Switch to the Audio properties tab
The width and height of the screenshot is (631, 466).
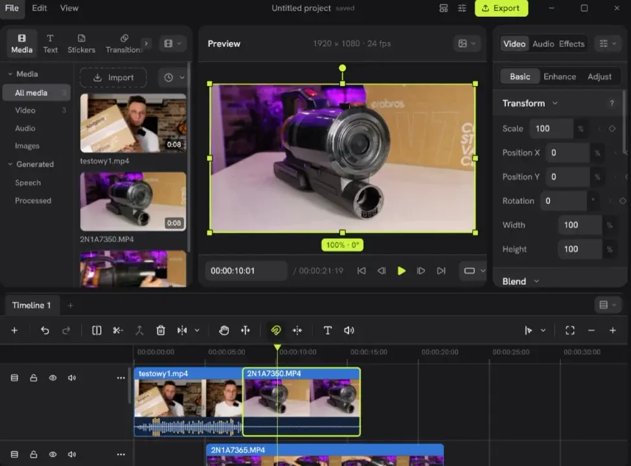tap(544, 44)
